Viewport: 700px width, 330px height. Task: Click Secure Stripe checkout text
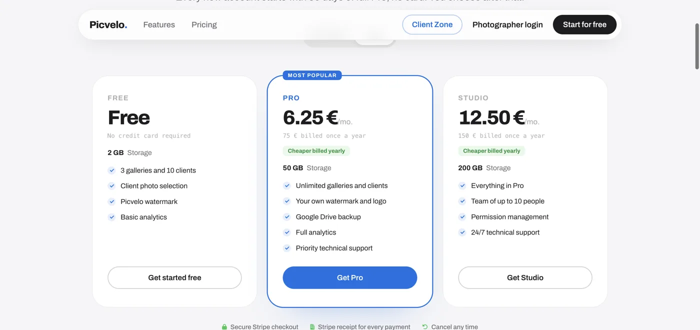pos(264,327)
